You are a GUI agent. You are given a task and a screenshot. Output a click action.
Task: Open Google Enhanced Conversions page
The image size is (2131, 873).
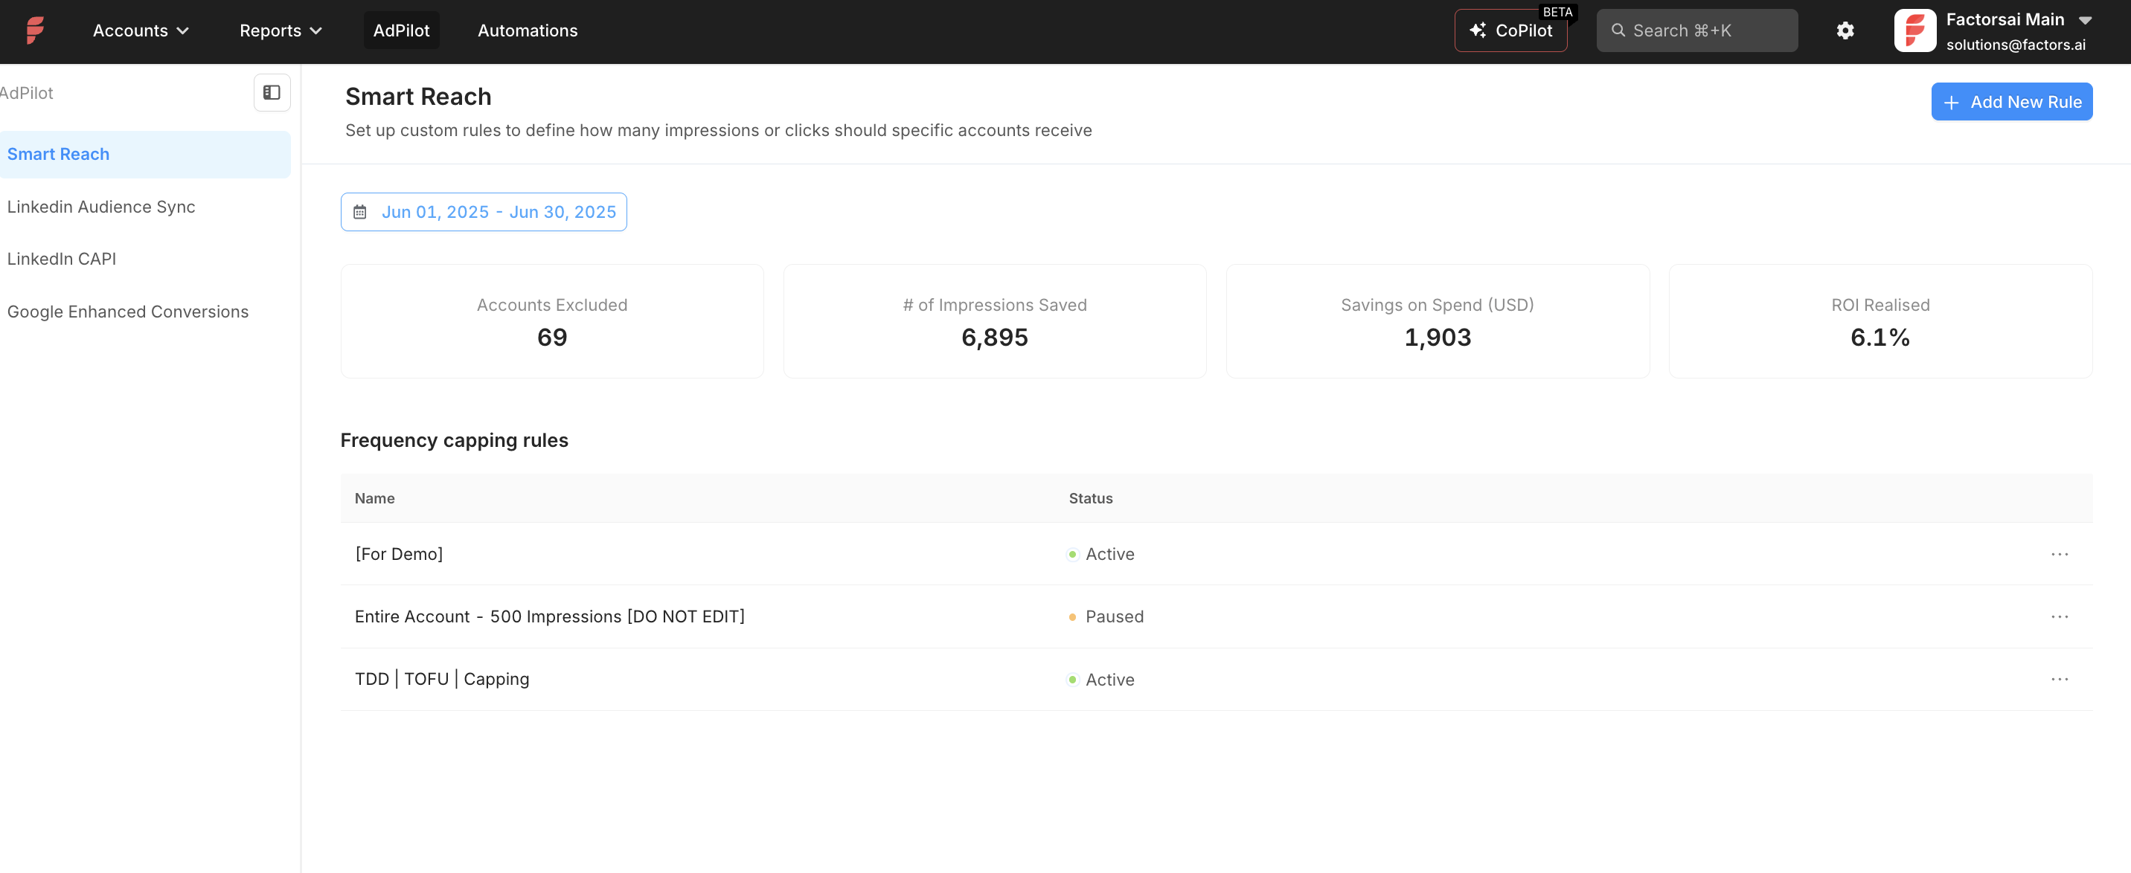[x=128, y=311]
